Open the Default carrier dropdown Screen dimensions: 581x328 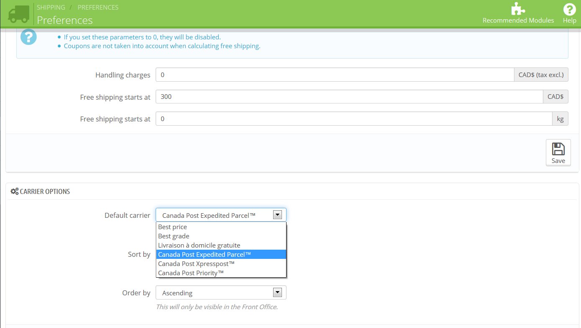pos(221,215)
